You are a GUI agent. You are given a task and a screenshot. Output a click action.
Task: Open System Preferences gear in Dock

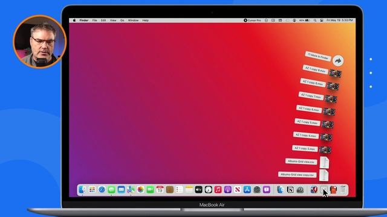coord(257,190)
